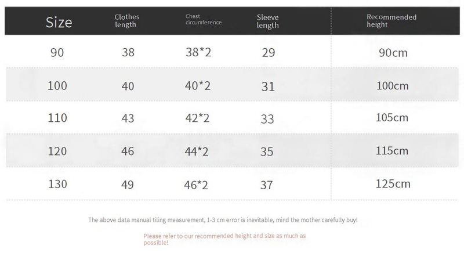
Task: Click size 110 in first column
Action: [x=57, y=118]
